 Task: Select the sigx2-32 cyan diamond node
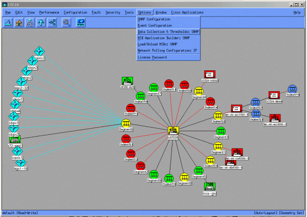pos(21,81)
